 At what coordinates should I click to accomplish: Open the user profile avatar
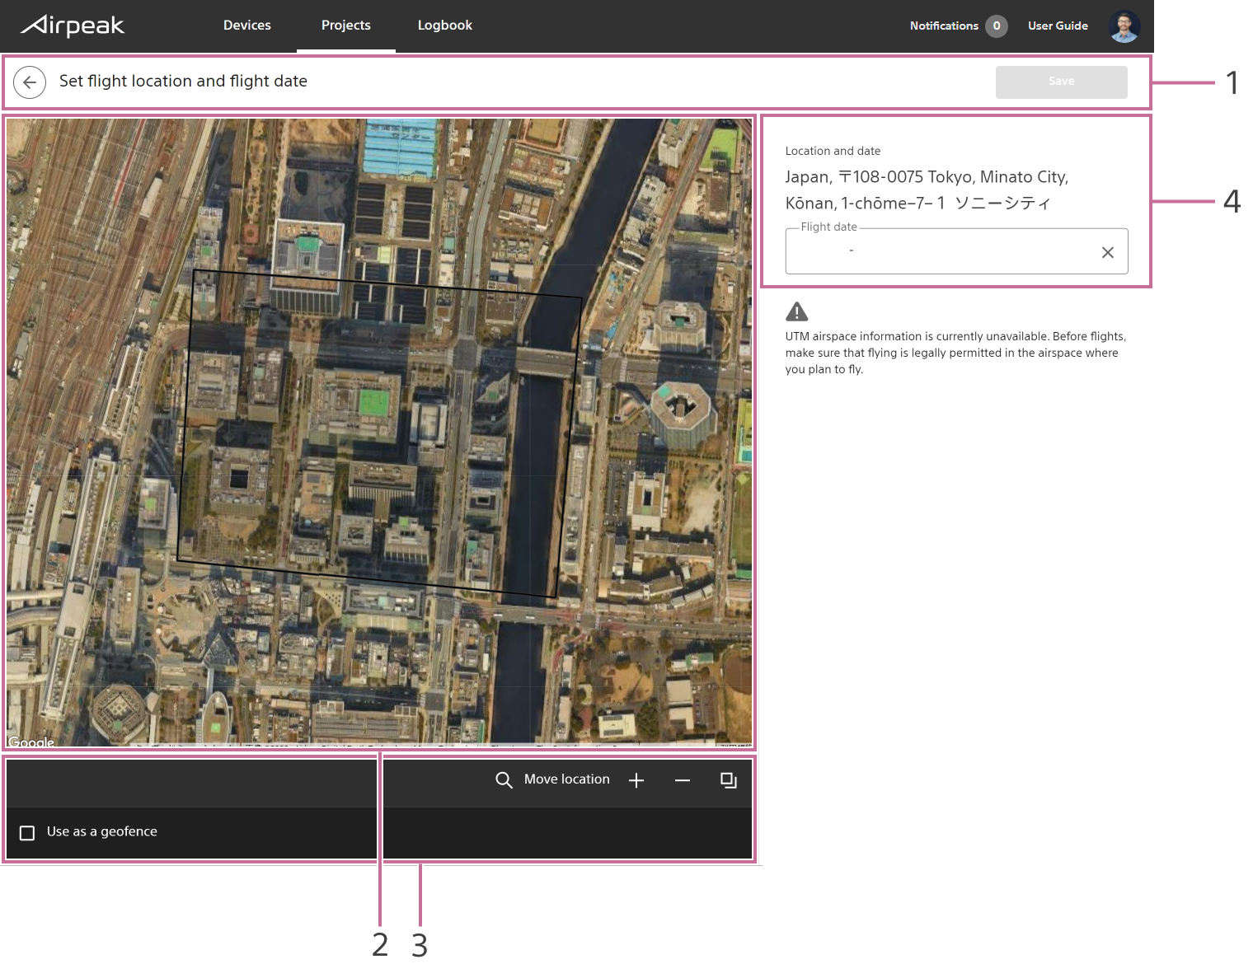click(1124, 26)
